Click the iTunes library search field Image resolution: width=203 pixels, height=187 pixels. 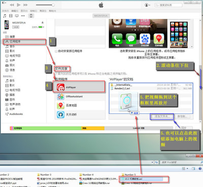coord(168,5)
